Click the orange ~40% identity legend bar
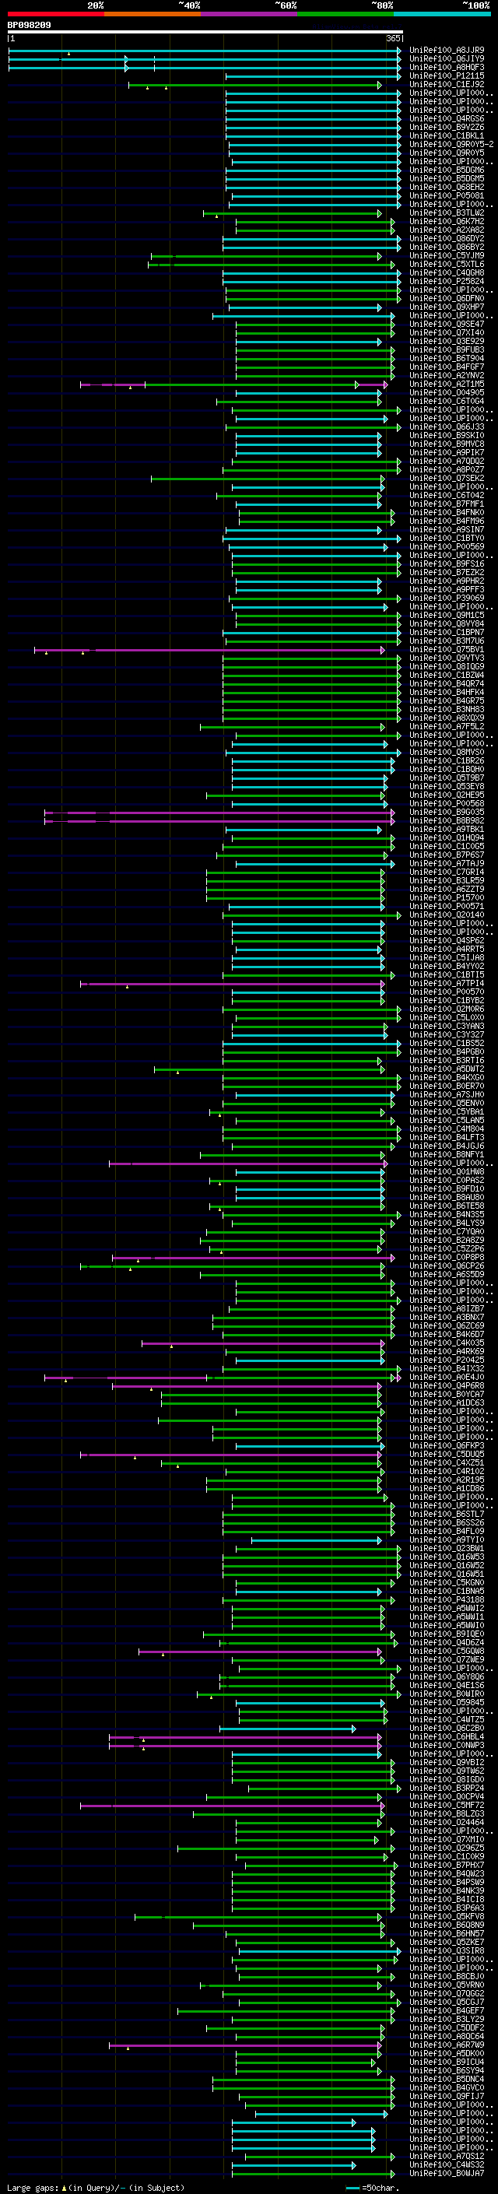The height and width of the screenshot is (2194, 498). point(153,15)
